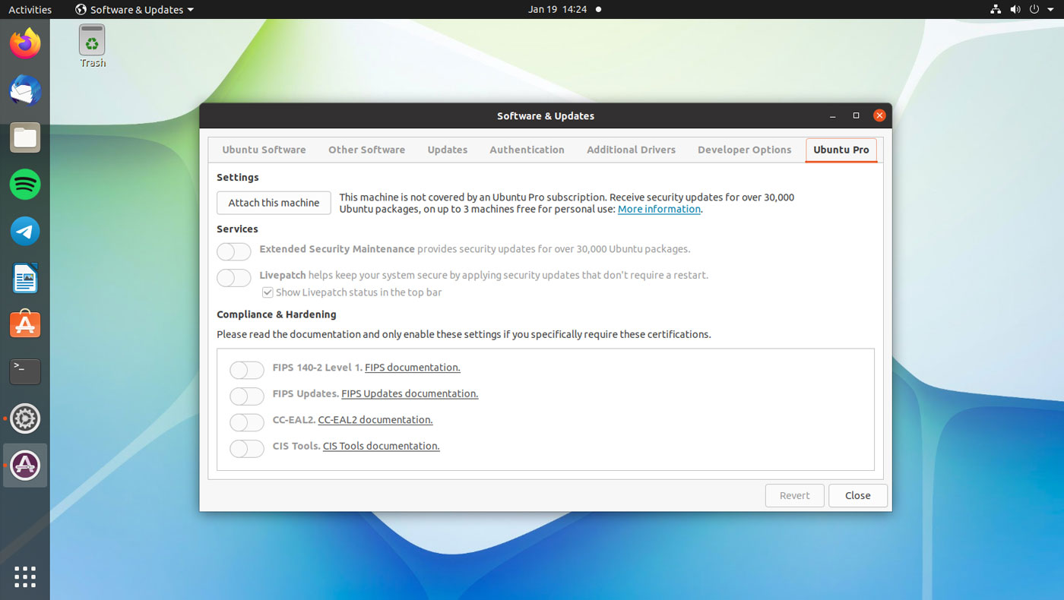
Task: Check Show Livepatch status in top bar
Action: [x=268, y=292]
